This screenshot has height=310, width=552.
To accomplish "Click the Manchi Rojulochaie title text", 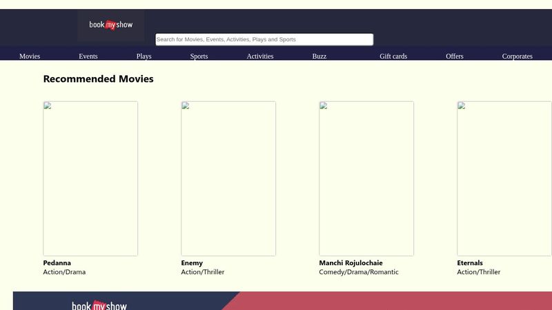I will click(351, 263).
